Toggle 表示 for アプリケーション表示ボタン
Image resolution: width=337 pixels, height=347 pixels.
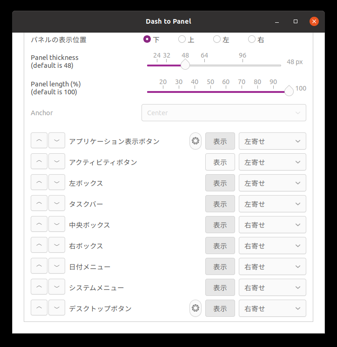coord(220,141)
